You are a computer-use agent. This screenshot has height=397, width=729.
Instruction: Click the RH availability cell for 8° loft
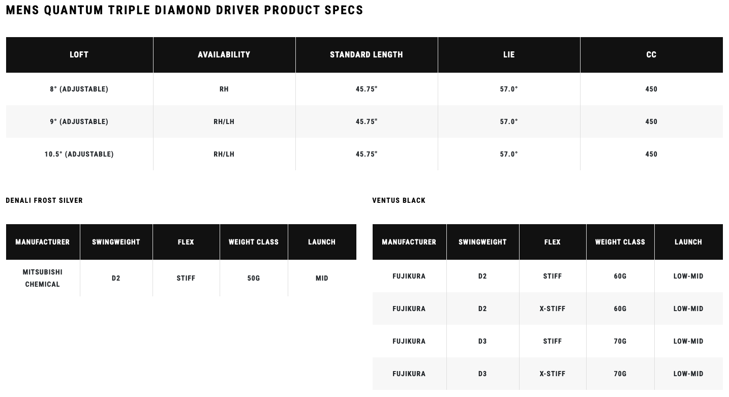(x=224, y=89)
